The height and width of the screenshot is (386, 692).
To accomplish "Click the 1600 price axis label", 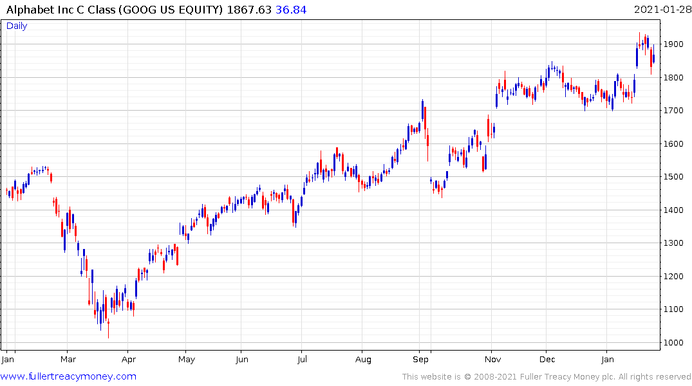I will (673, 144).
